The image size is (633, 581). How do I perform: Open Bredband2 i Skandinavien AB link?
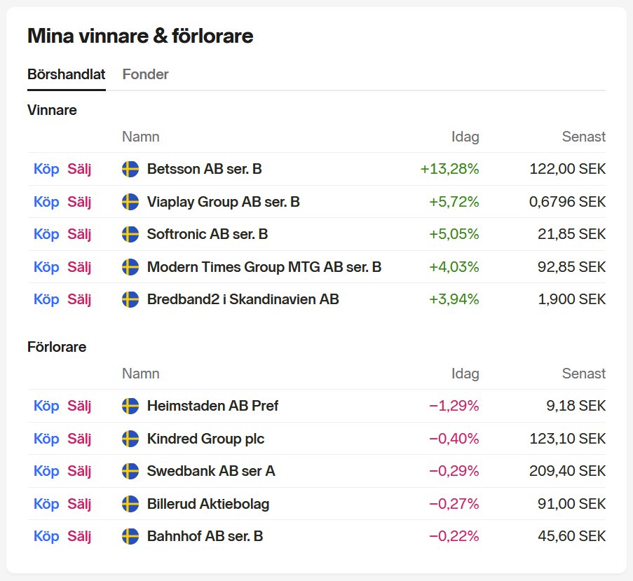tap(243, 299)
